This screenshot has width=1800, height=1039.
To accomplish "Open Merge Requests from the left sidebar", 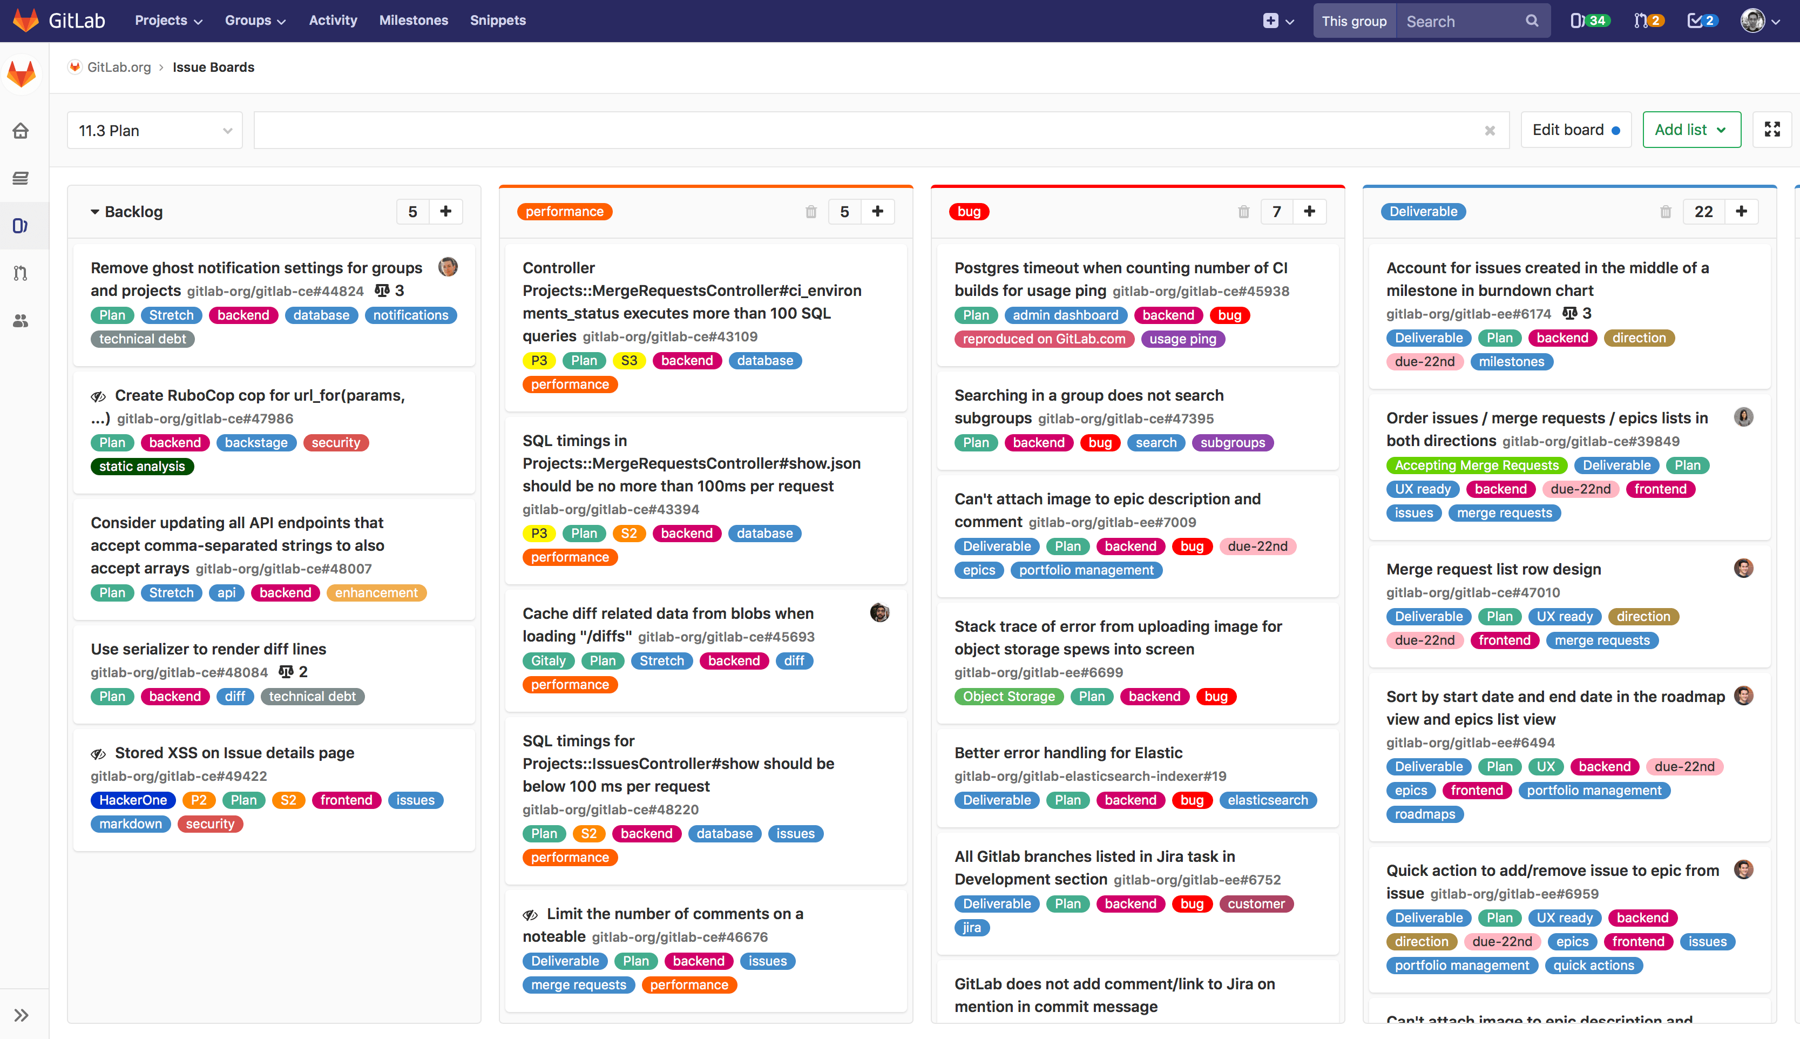I will [22, 273].
